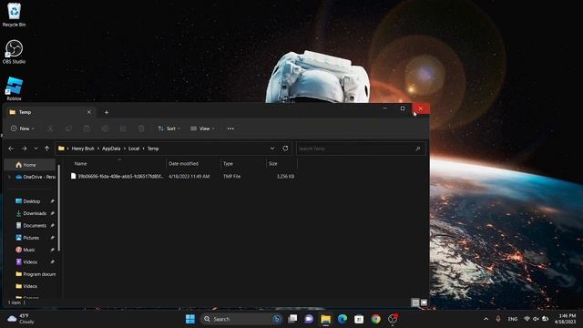Click the Delete trash icon

pos(141,128)
